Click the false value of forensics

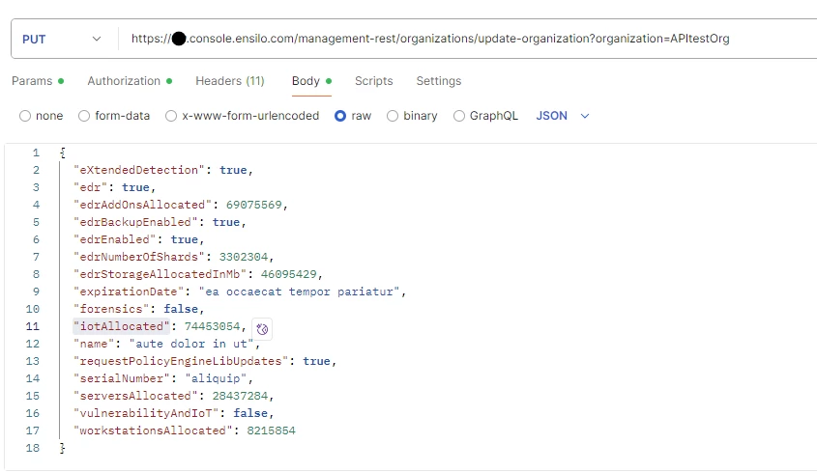pos(181,309)
